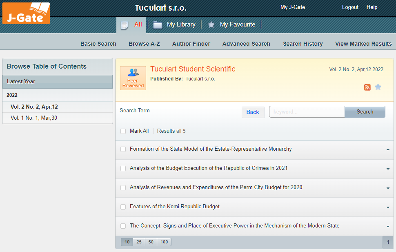Screen dimensions: 396x252
Task: Open the Advanced Search menu
Action: [246, 44]
